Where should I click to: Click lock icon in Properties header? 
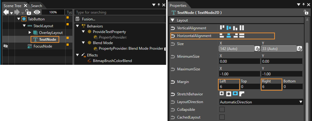click(306, 13)
